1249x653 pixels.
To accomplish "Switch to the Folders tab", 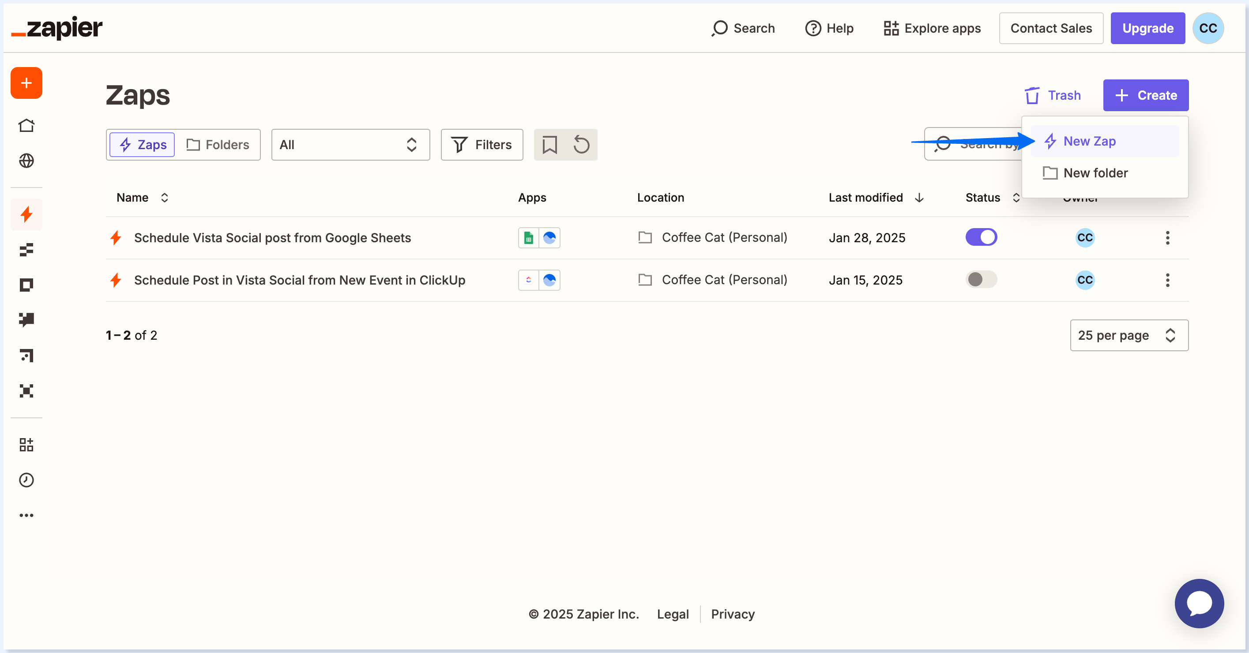I will pyautogui.click(x=217, y=144).
